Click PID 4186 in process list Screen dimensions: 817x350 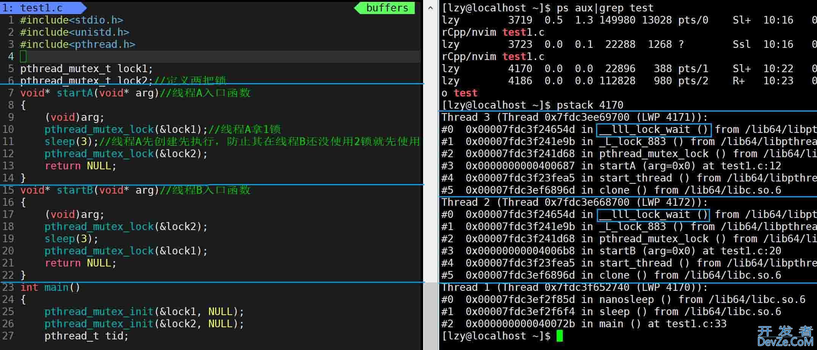coord(520,81)
